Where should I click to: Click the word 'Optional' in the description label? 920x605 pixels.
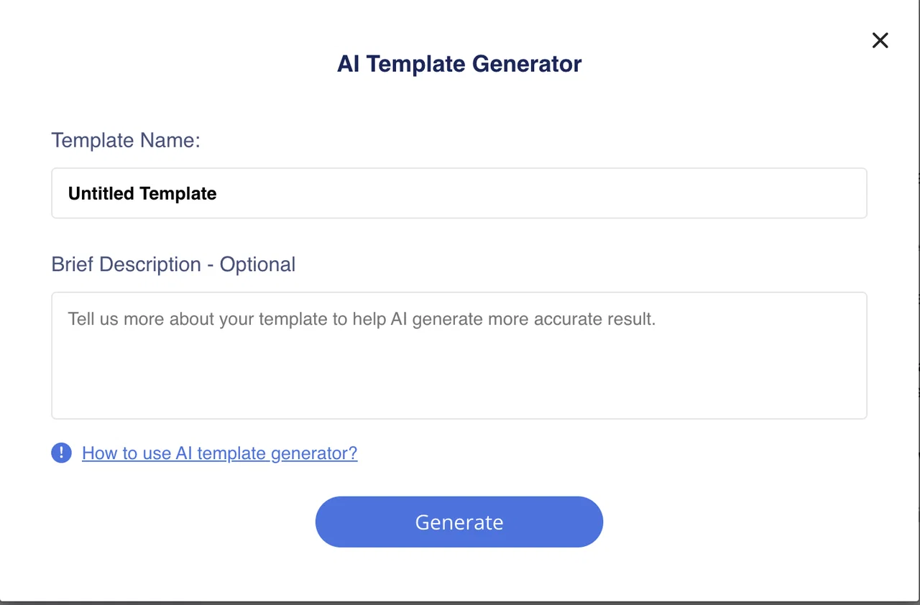257,264
